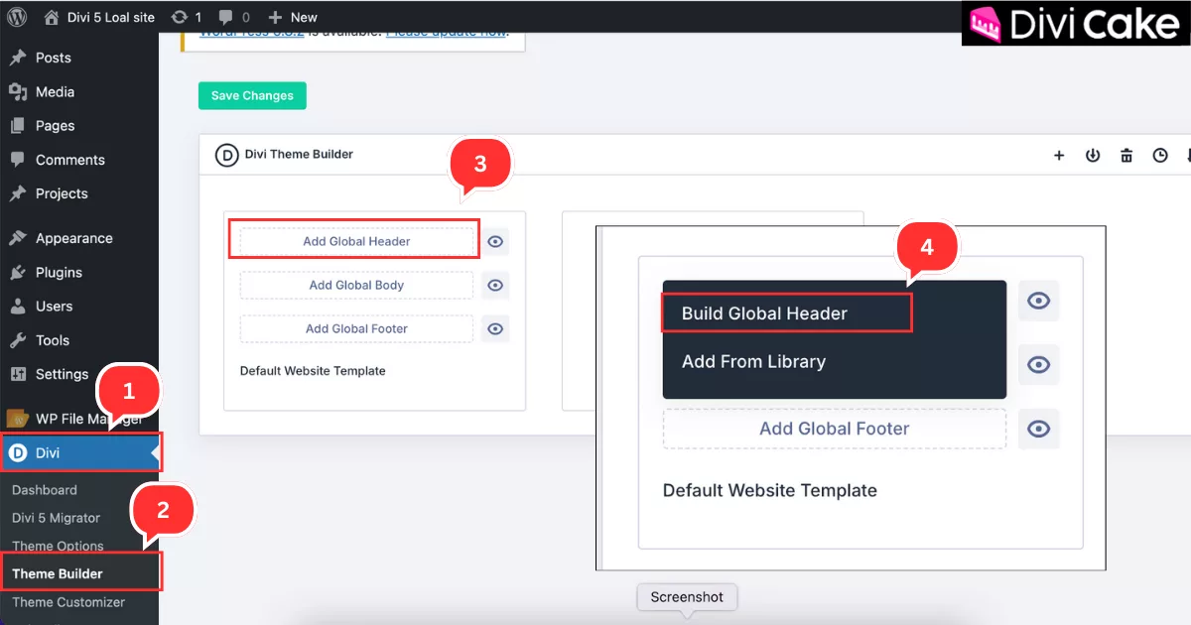Open Divi 5 Migrator submenu
Viewport: 1191px width, 625px height.
click(56, 518)
